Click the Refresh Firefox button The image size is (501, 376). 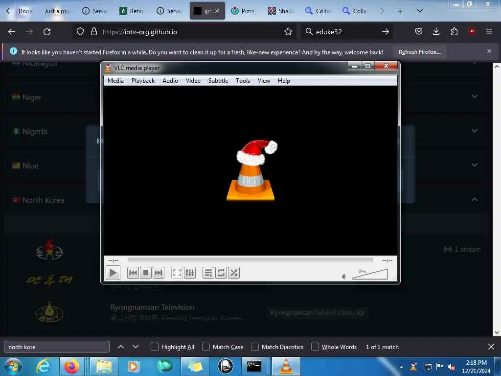coord(419,52)
